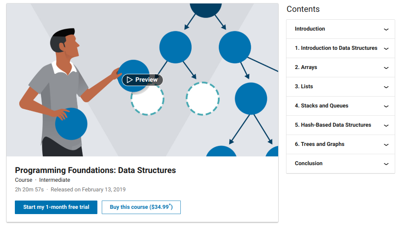The height and width of the screenshot is (225, 400).
Task: Expand the Arrays section chevron
Action: pyautogui.click(x=386, y=68)
